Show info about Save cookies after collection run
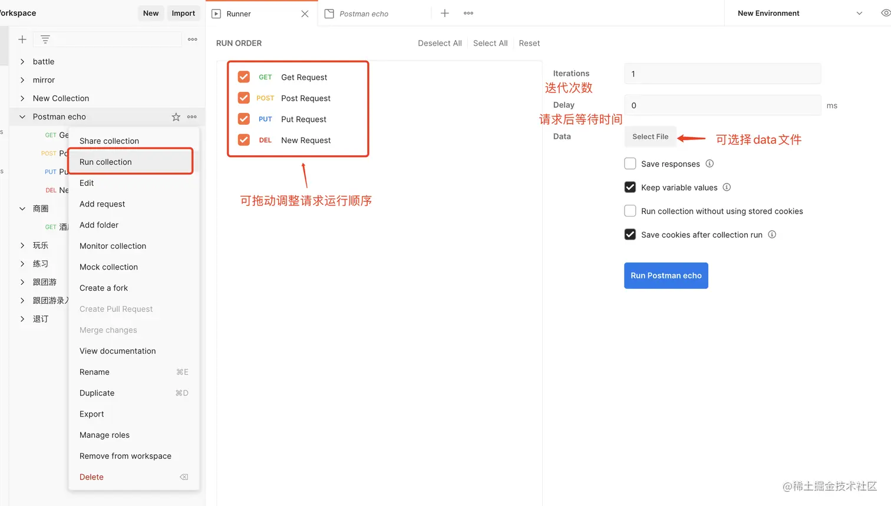 772,234
